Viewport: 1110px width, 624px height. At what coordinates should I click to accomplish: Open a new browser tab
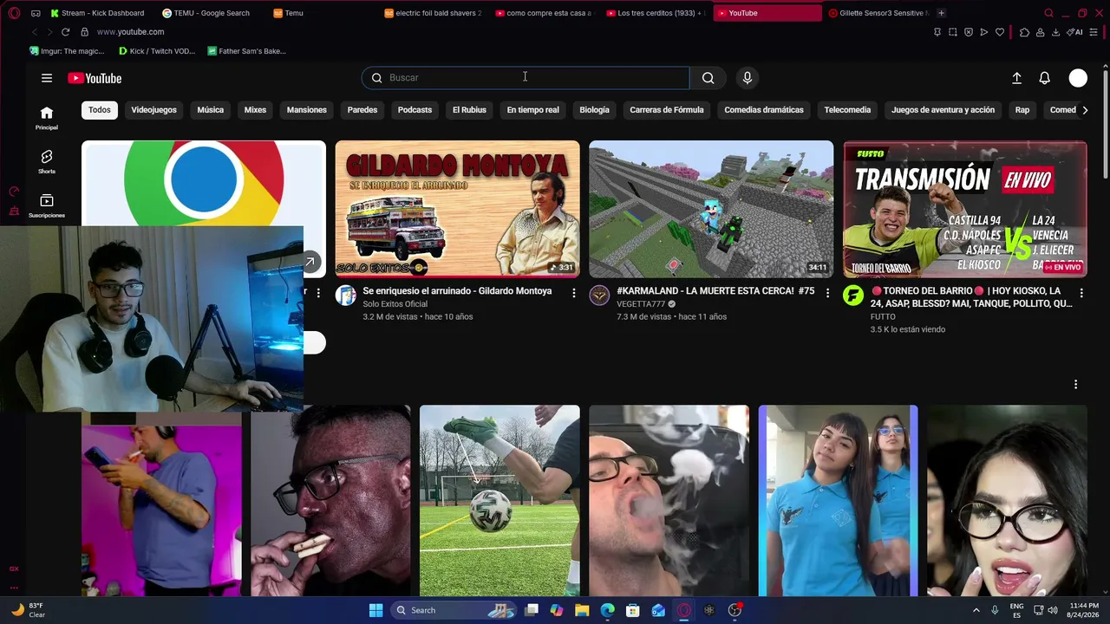coord(942,13)
